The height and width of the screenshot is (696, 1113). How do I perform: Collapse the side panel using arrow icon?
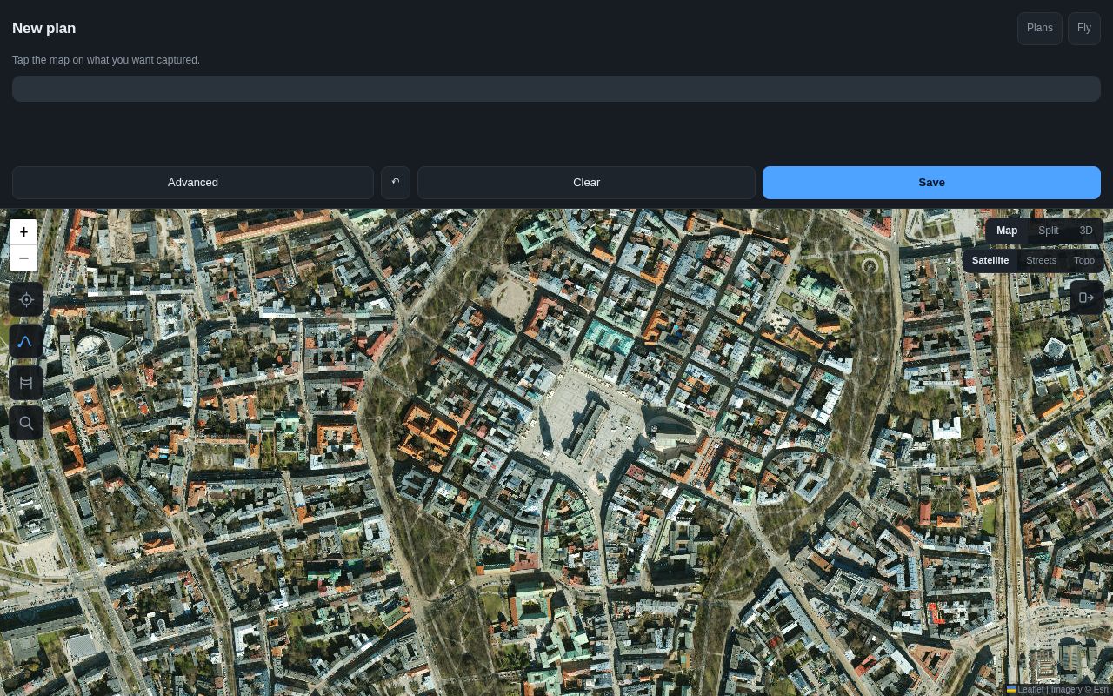pyautogui.click(x=1087, y=298)
